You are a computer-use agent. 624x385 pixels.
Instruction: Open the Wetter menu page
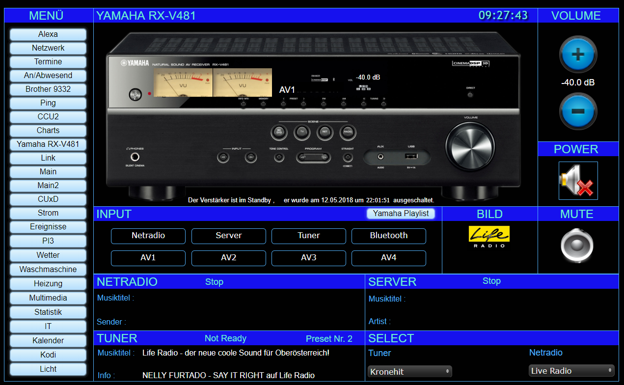pos(48,255)
